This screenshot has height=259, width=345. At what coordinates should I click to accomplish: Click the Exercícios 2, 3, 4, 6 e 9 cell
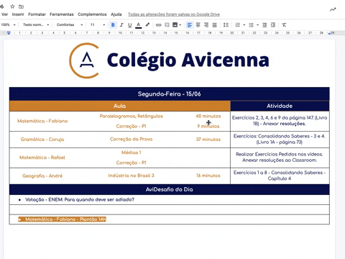(x=280, y=121)
